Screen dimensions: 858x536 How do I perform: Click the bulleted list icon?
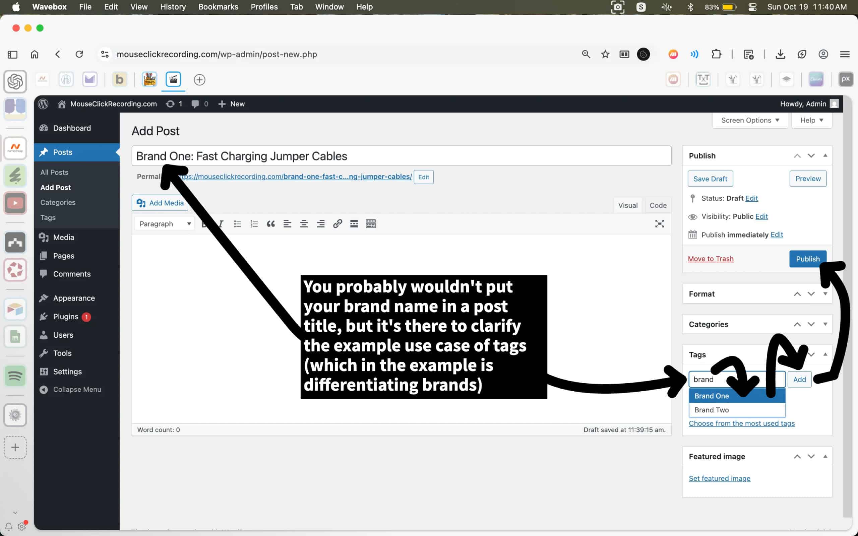(x=237, y=224)
